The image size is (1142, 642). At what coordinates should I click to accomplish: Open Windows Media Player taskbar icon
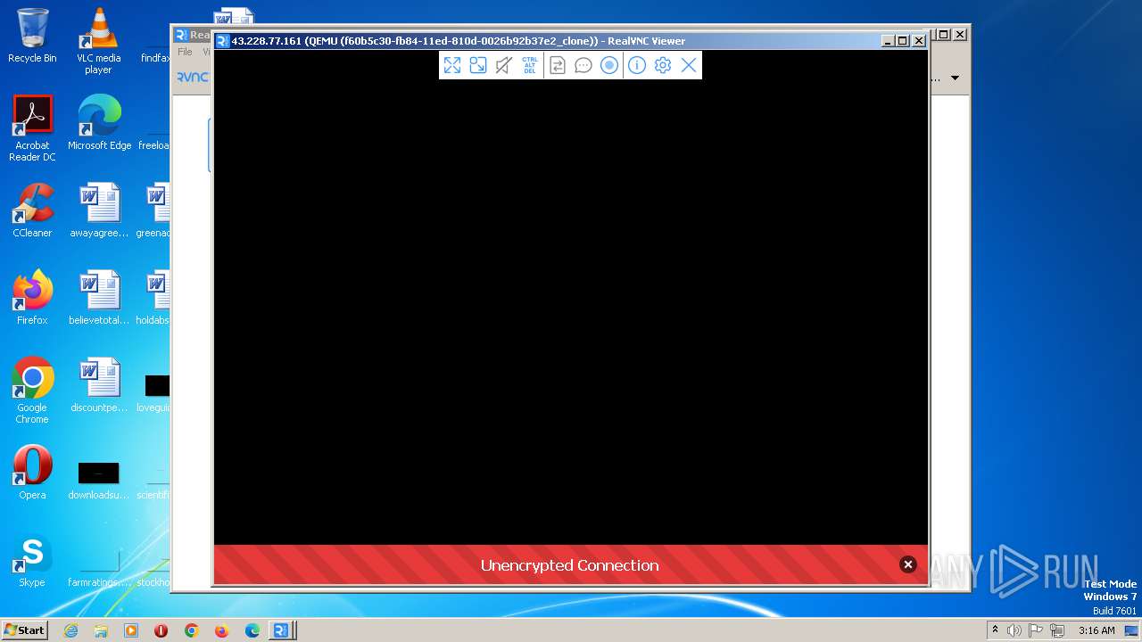tap(131, 630)
